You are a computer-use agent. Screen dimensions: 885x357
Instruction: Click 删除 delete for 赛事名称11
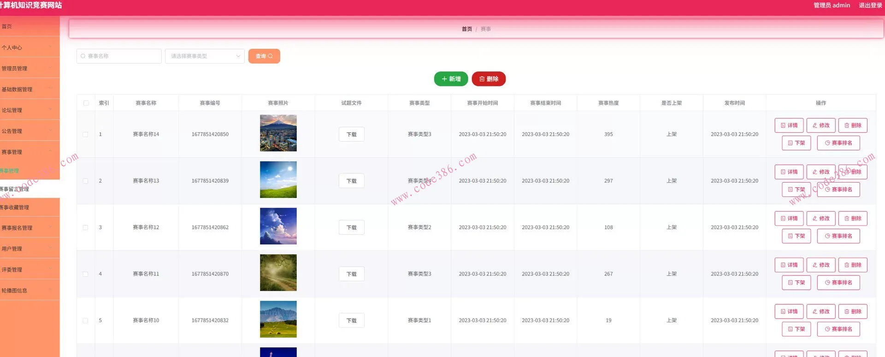[x=853, y=265]
